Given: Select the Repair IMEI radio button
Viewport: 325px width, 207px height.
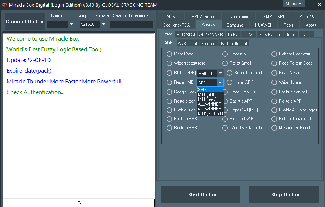Looking at the screenshot, I should (x=170, y=82).
